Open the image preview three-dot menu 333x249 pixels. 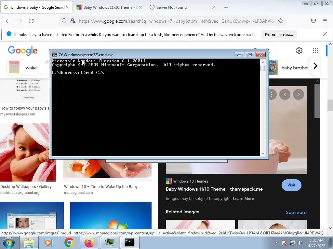tap(272, 94)
